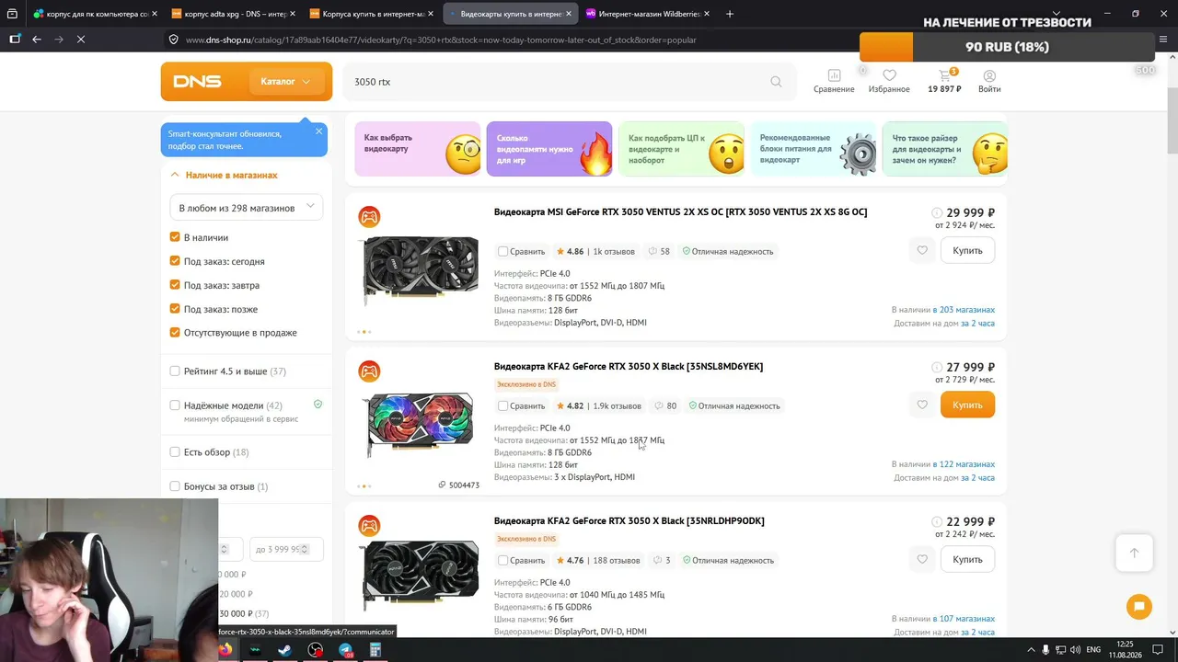Buy the KFA2 RTX 3050 for 27 999 ₽

(x=967, y=405)
